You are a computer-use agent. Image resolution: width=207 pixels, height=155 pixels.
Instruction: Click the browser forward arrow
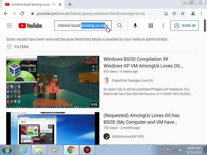pos(14,13)
